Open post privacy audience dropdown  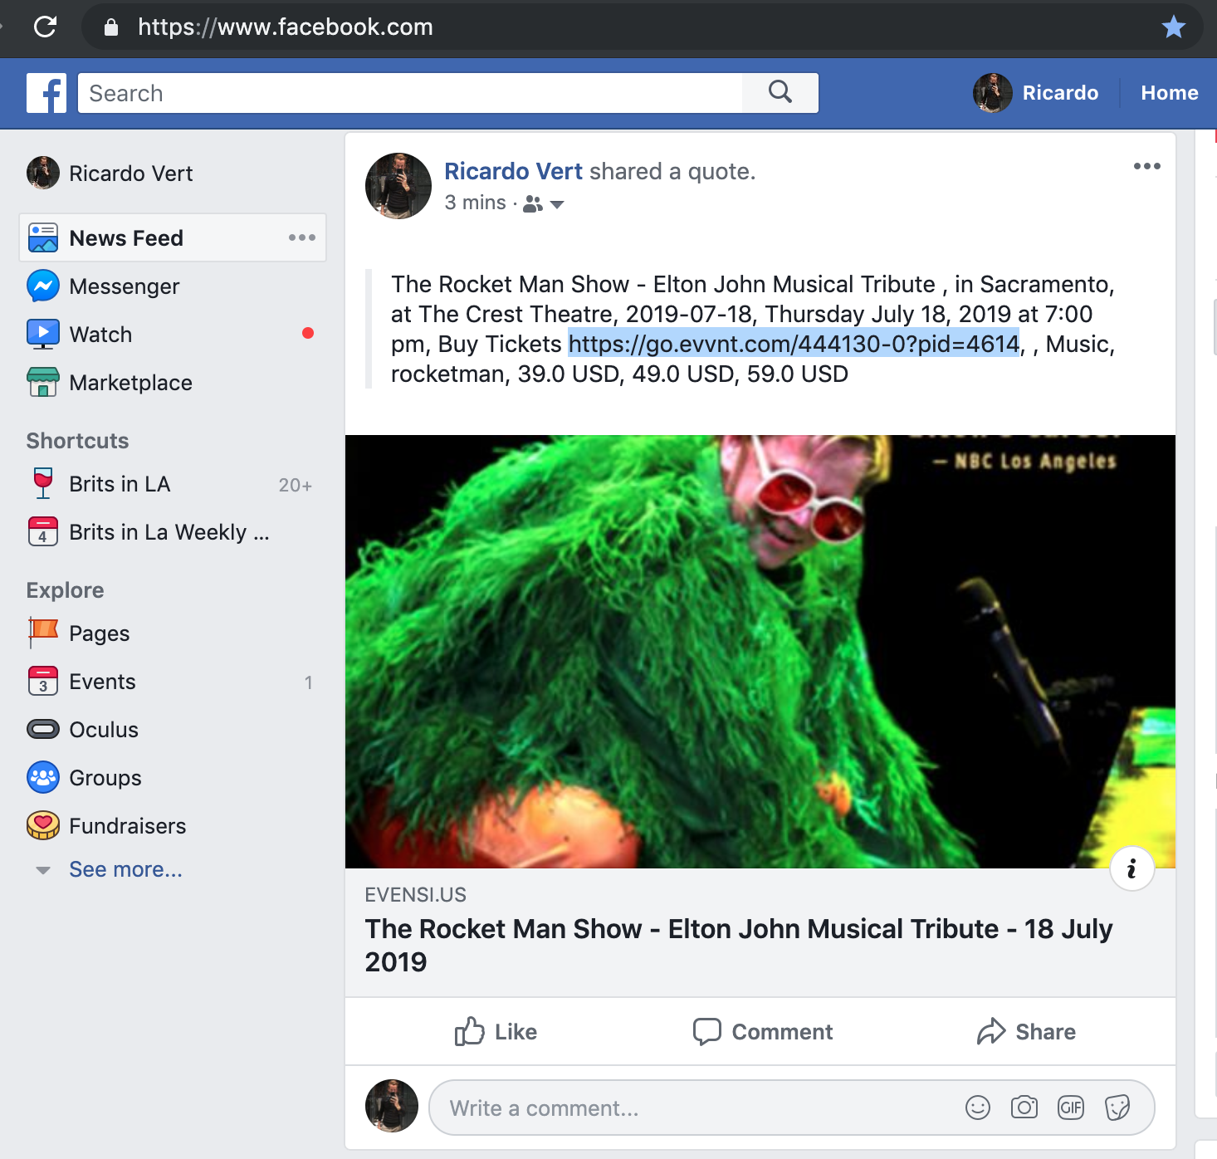545,204
